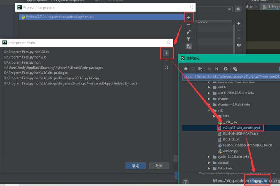Reload the interpreter paths list
The image size is (280, 186).
(166, 67)
